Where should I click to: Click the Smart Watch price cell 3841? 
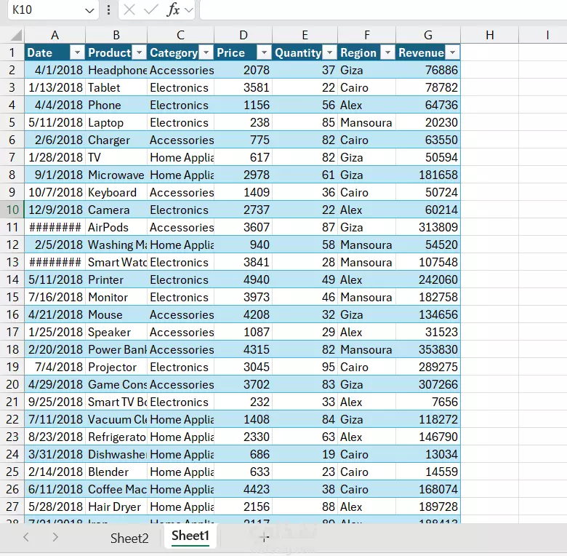point(244,263)
